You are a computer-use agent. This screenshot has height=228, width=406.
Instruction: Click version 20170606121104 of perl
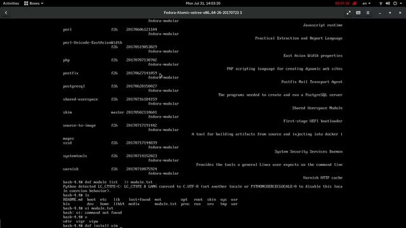click(141, 30)
